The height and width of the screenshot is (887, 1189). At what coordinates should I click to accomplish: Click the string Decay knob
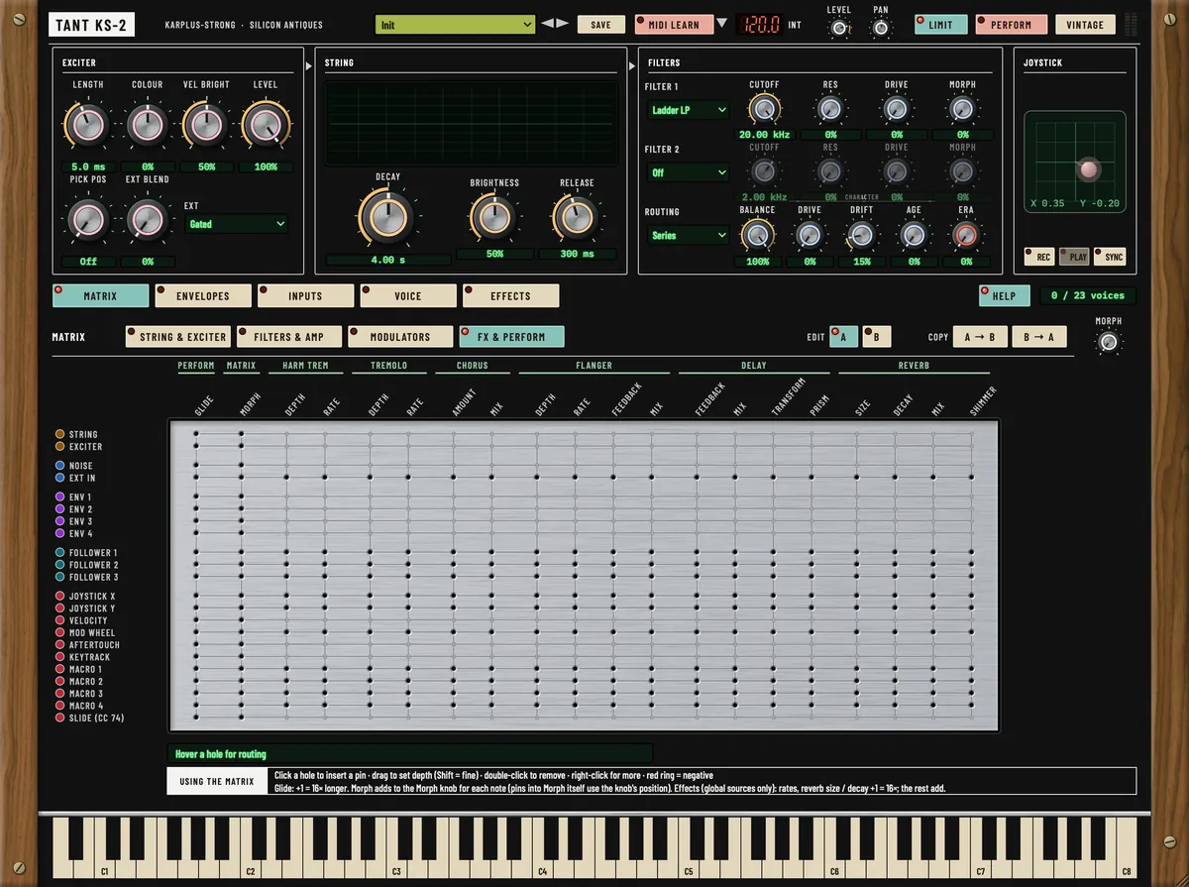click(387, 217)
